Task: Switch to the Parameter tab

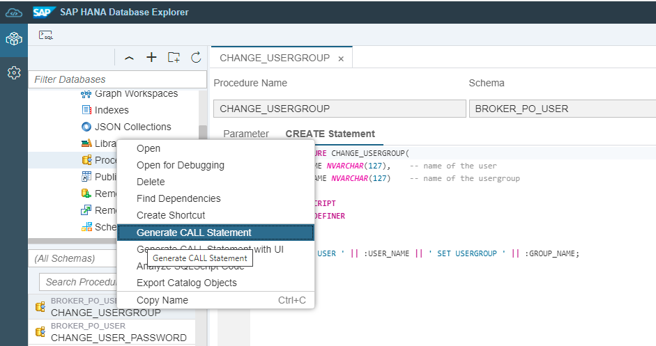Action: click(246, 134)
